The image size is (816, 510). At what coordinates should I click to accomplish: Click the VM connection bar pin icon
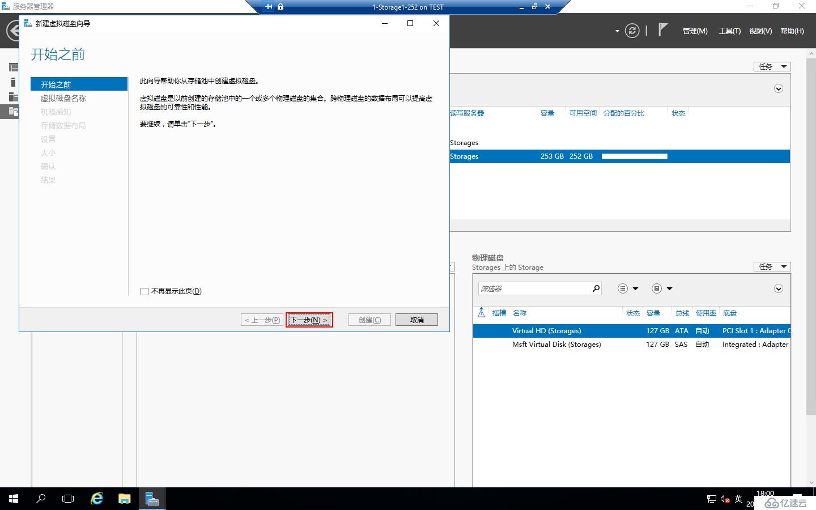[x=269, y=7]
